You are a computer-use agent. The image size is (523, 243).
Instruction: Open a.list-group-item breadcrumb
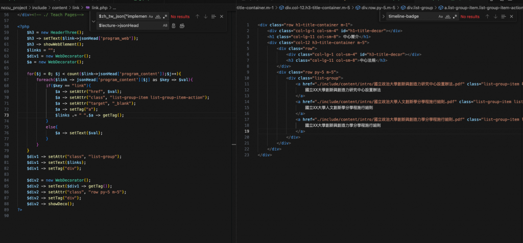(483, 7)
